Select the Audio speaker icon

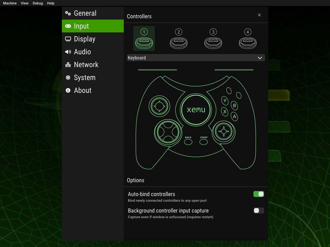click(x=68, y=52)
